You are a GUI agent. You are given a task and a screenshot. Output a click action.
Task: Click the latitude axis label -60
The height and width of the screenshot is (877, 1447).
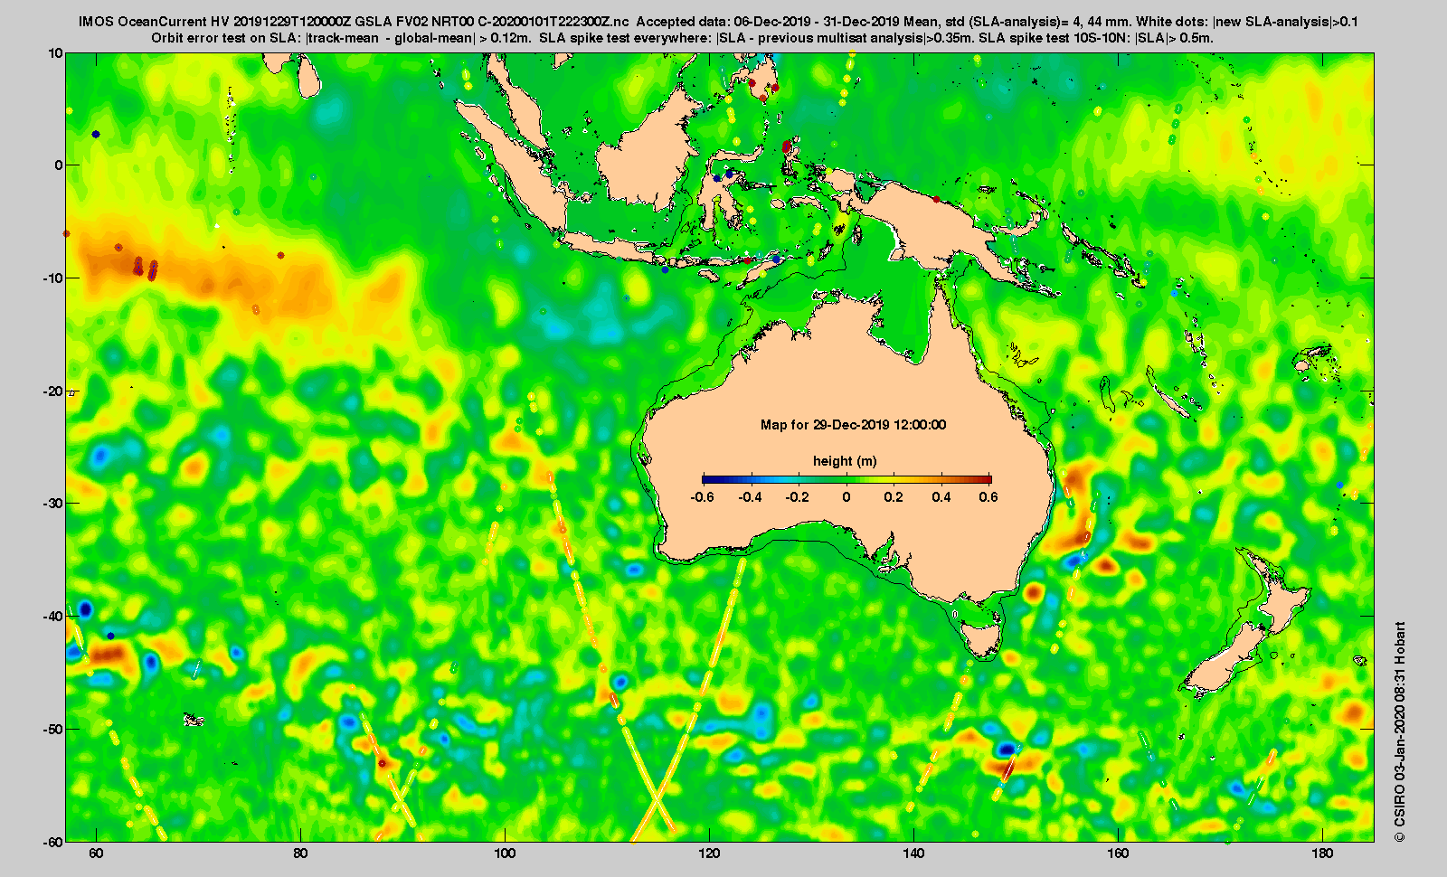click(x=53, y=842)
